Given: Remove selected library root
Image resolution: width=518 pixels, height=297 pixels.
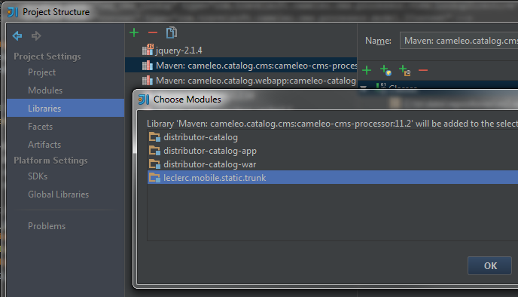Looking at the screenshot, I should 423,70.
